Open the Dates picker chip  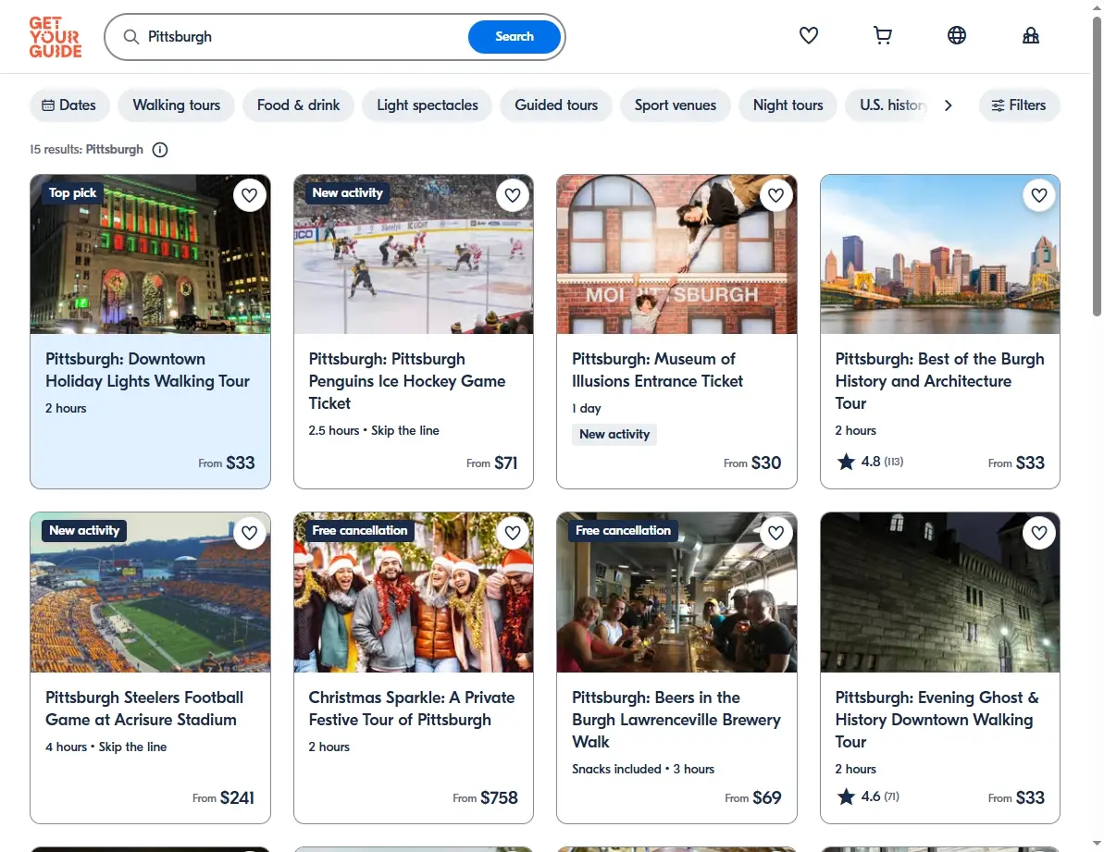point(69,105)
